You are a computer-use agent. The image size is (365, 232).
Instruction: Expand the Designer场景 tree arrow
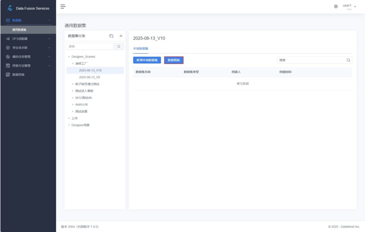point(69,125)
